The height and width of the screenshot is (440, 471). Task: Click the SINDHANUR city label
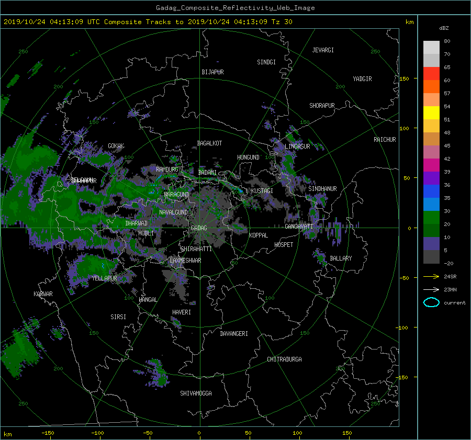click(x=322, y=189)
